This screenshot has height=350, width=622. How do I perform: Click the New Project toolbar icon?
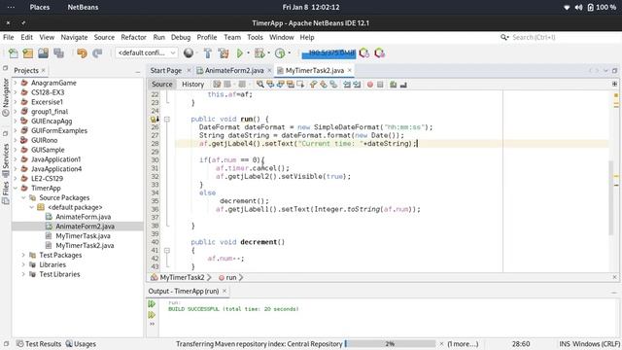pos(28,53)
